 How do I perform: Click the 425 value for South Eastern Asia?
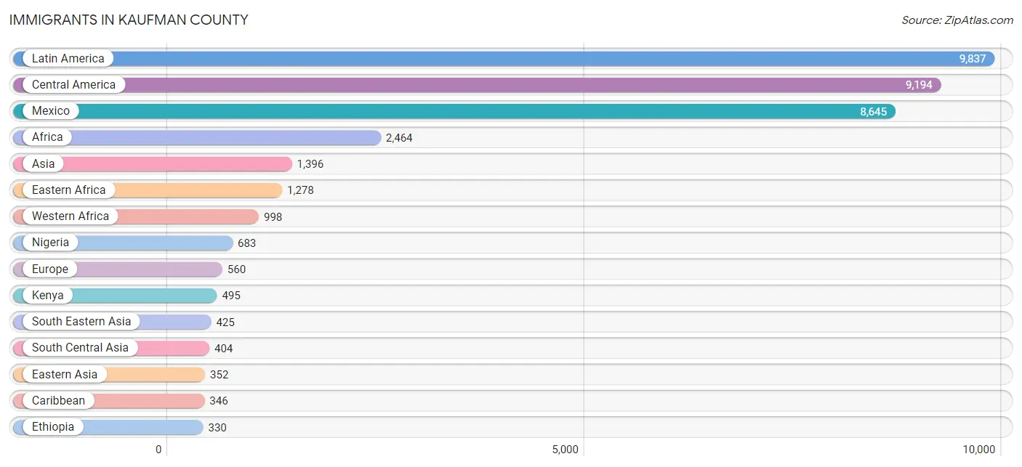click(x=225, y=322)
